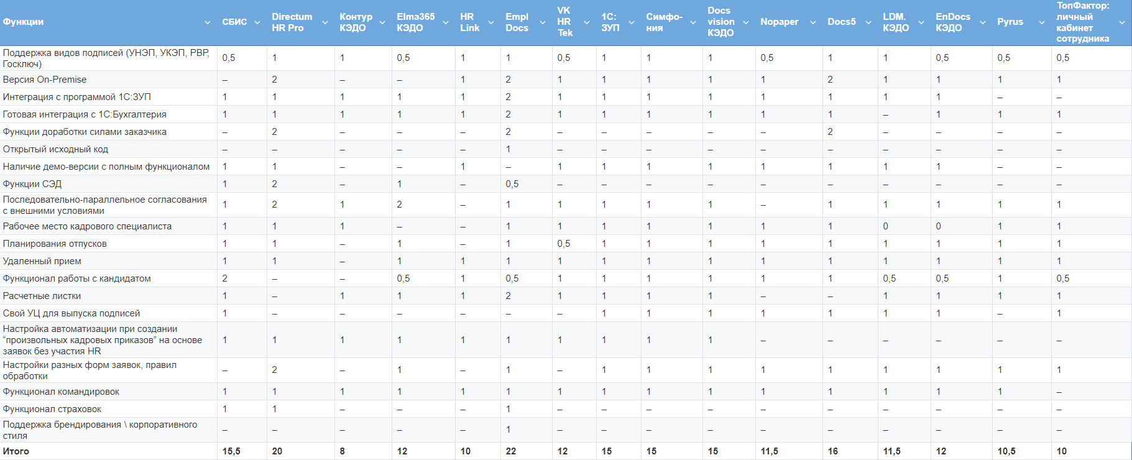The height and width of the screenshot is (460, 1132).
Task: Select the Удаленный прием row label
Action: pos(42,261)
